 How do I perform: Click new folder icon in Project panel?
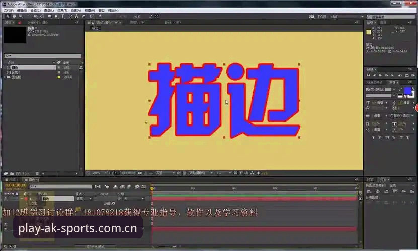[x=12, y=173]
